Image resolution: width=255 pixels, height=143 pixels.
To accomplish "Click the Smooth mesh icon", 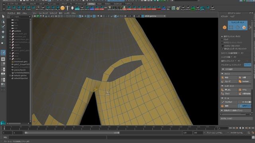I will pos(223,81).
